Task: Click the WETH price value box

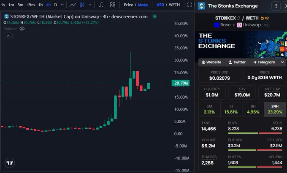Action: 265,76
